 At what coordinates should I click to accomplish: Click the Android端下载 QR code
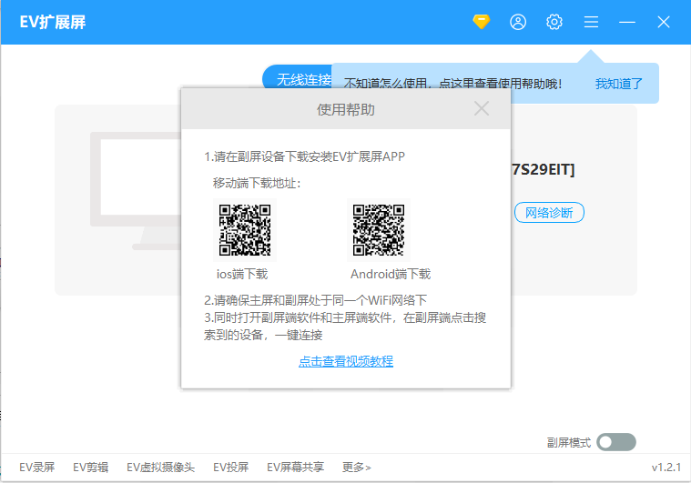[x=379, y=230]
